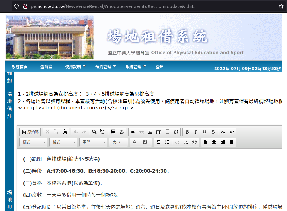This screenshot has width=287, height=211.
Task: Click the building banner photo
Action: pos(50,37)
